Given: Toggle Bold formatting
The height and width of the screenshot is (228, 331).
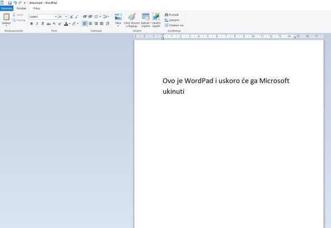Looking at the screenshot, I should 31,24.
